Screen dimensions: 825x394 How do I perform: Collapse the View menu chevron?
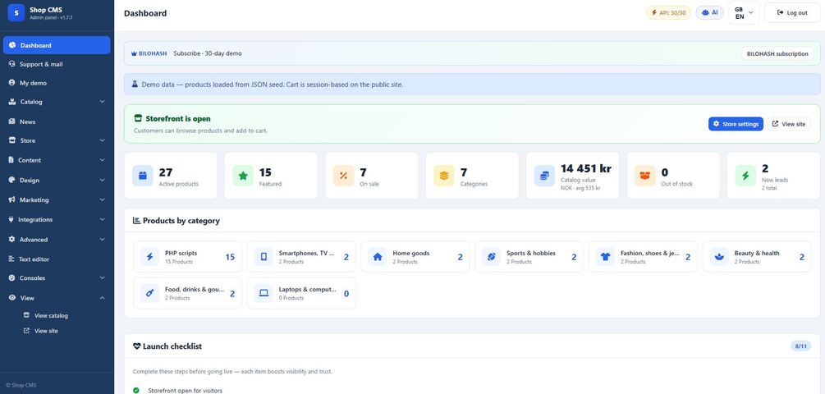(102, 298)
